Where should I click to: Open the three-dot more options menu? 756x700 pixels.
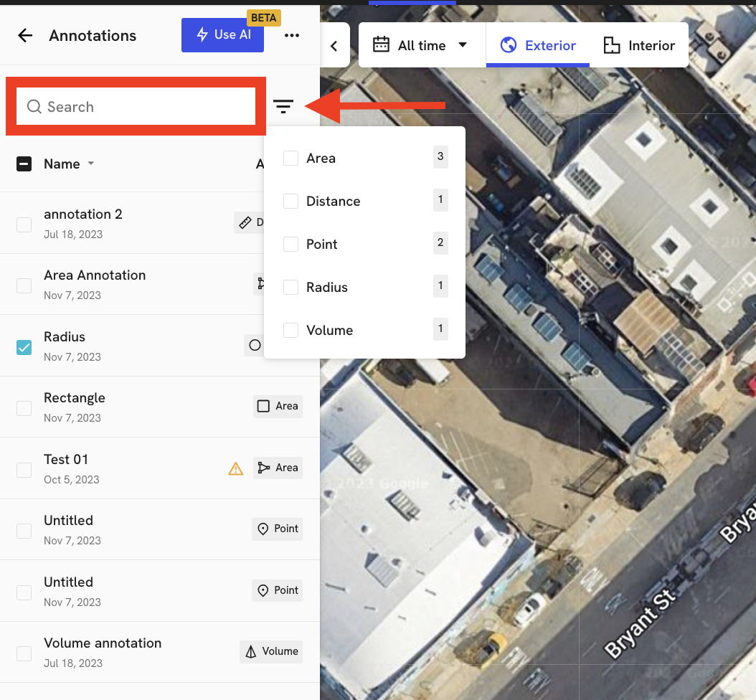tap(291, 36)
